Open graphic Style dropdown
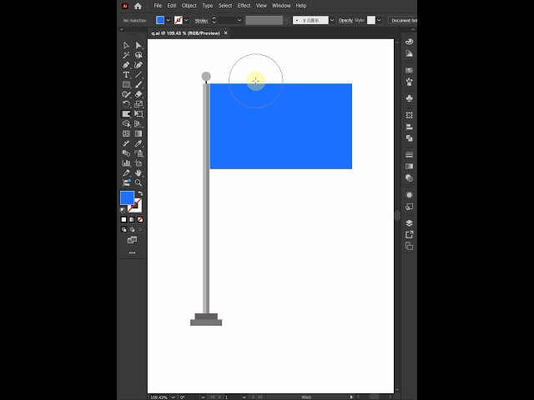This screenshot has height=400, width=534. 379,20
